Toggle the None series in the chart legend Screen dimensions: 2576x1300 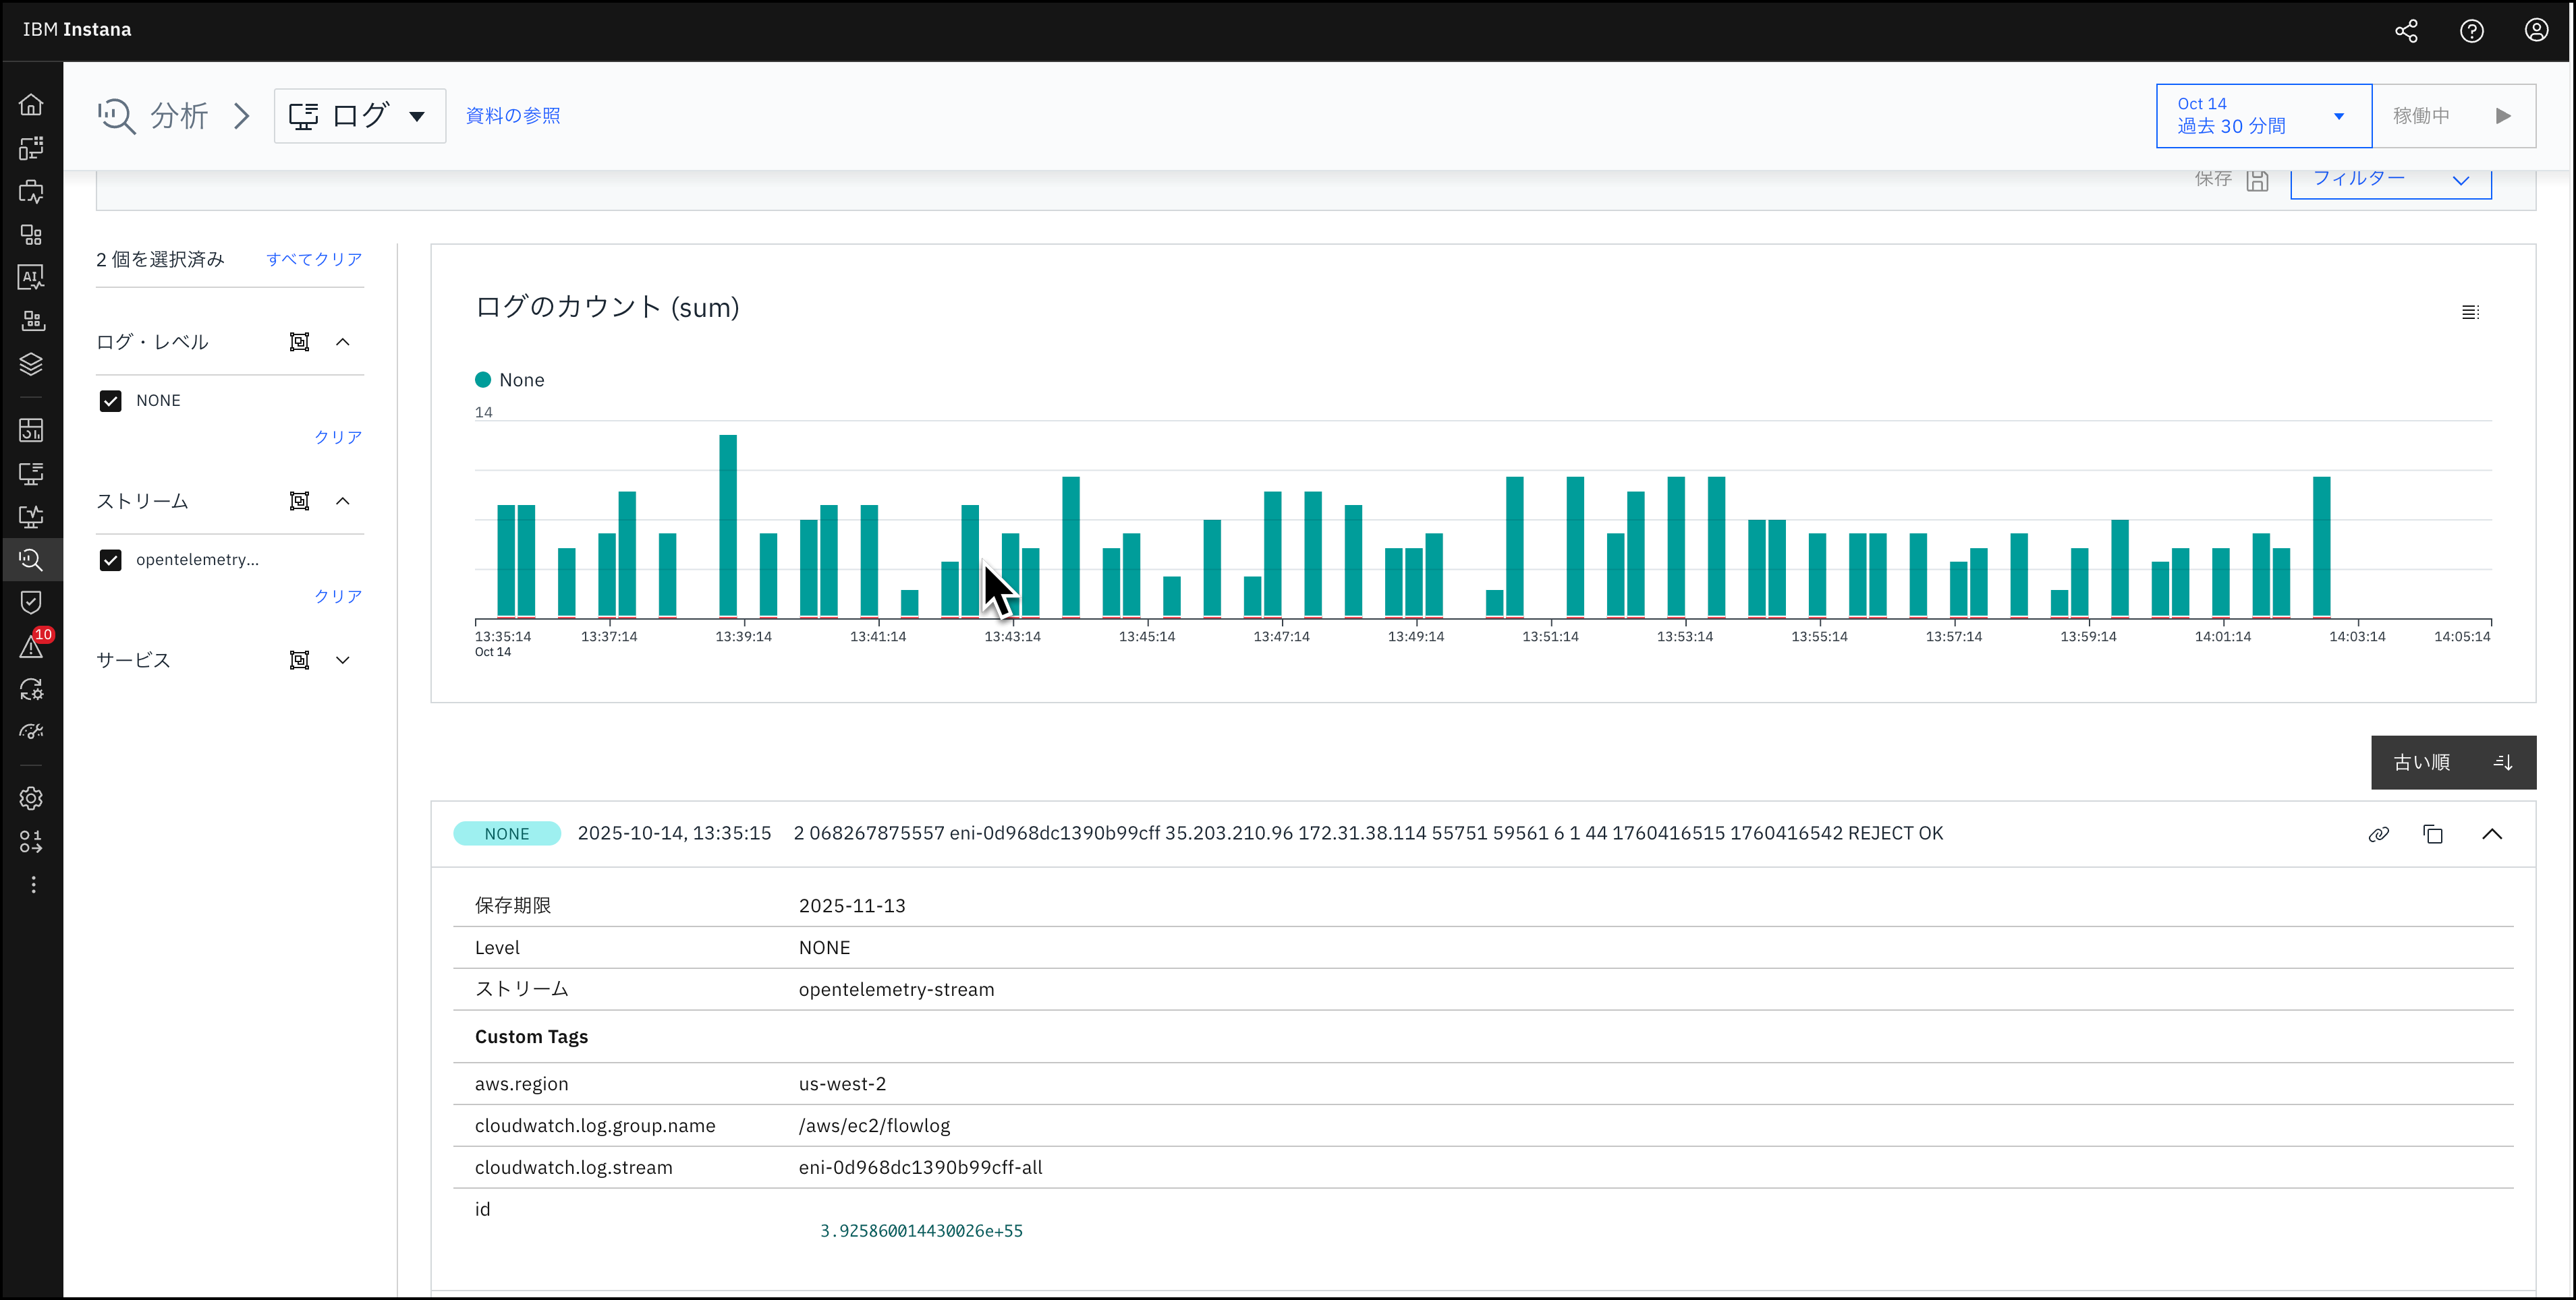[510, 380]
